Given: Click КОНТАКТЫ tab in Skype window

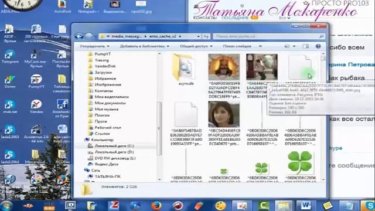Looking at the screenshot, I should point(204,18).
